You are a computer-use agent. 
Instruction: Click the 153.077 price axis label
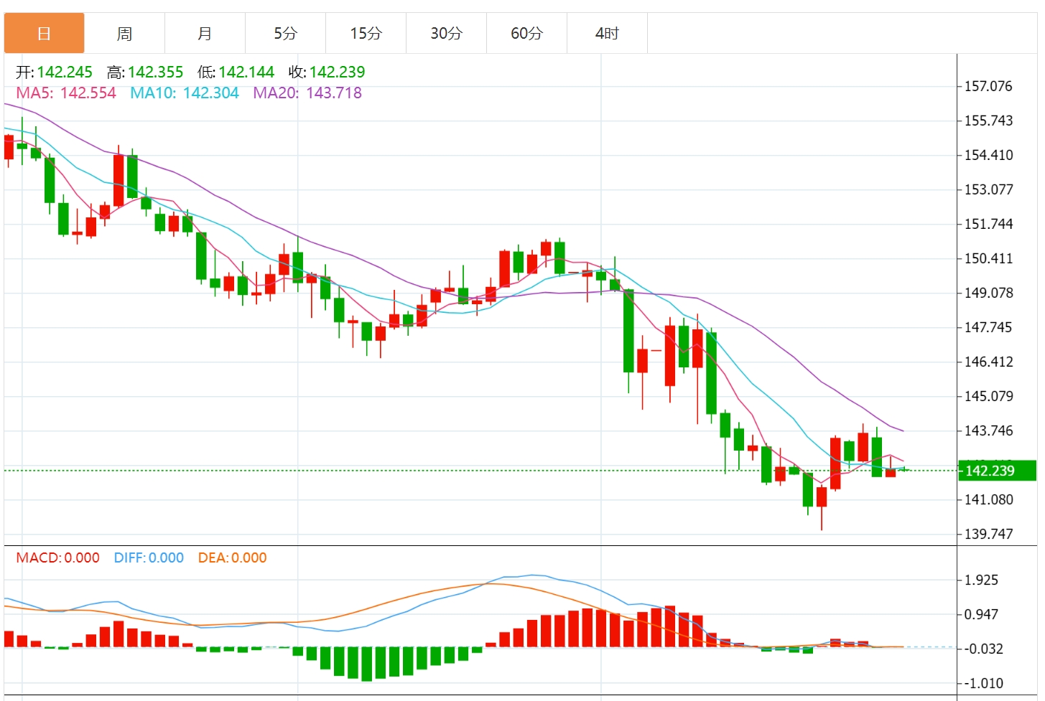click(x=988, y=189)
